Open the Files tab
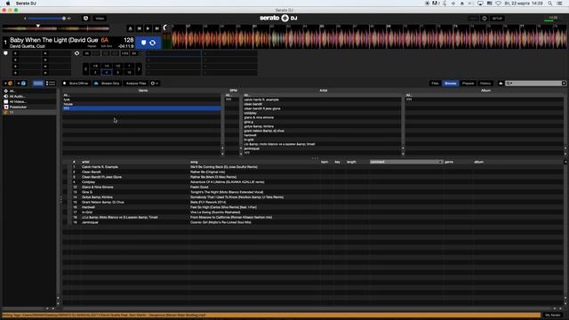Image resolution: width=569 pixels, height=320 pixels. click(435, 84)
